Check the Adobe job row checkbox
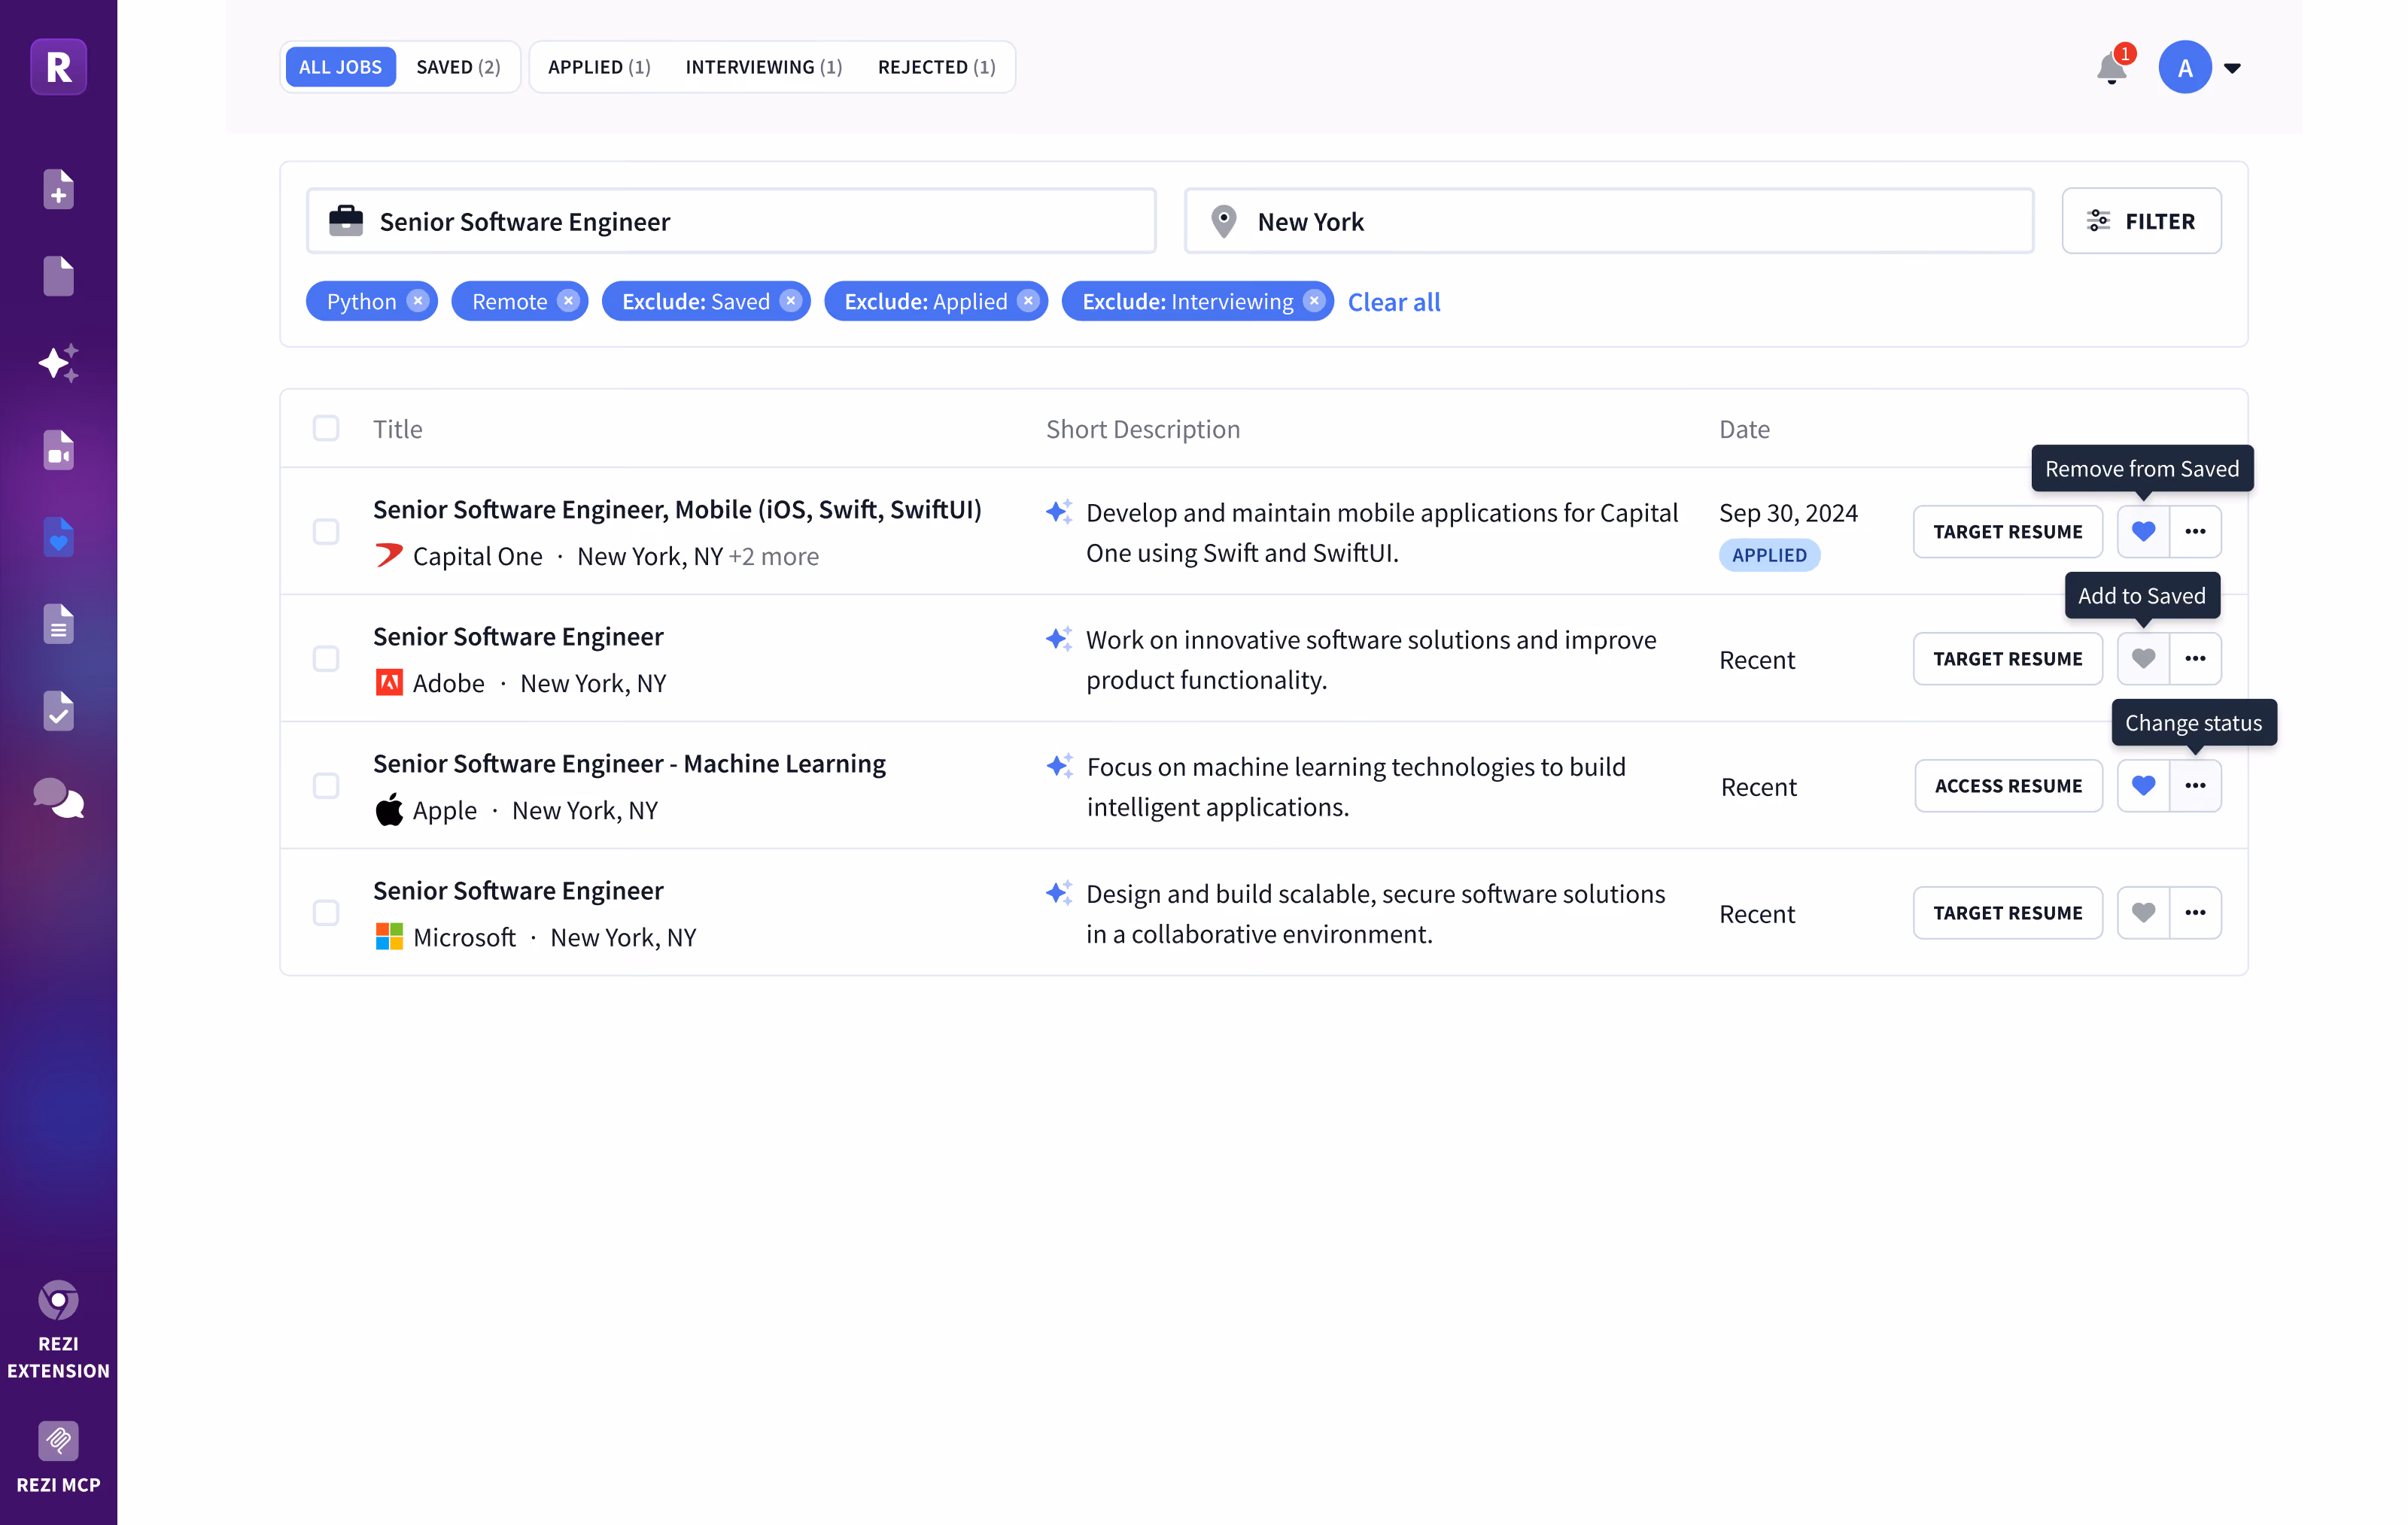Image resolution: width=2408 pixels, height=1525 pixels. tap(326, 658)
